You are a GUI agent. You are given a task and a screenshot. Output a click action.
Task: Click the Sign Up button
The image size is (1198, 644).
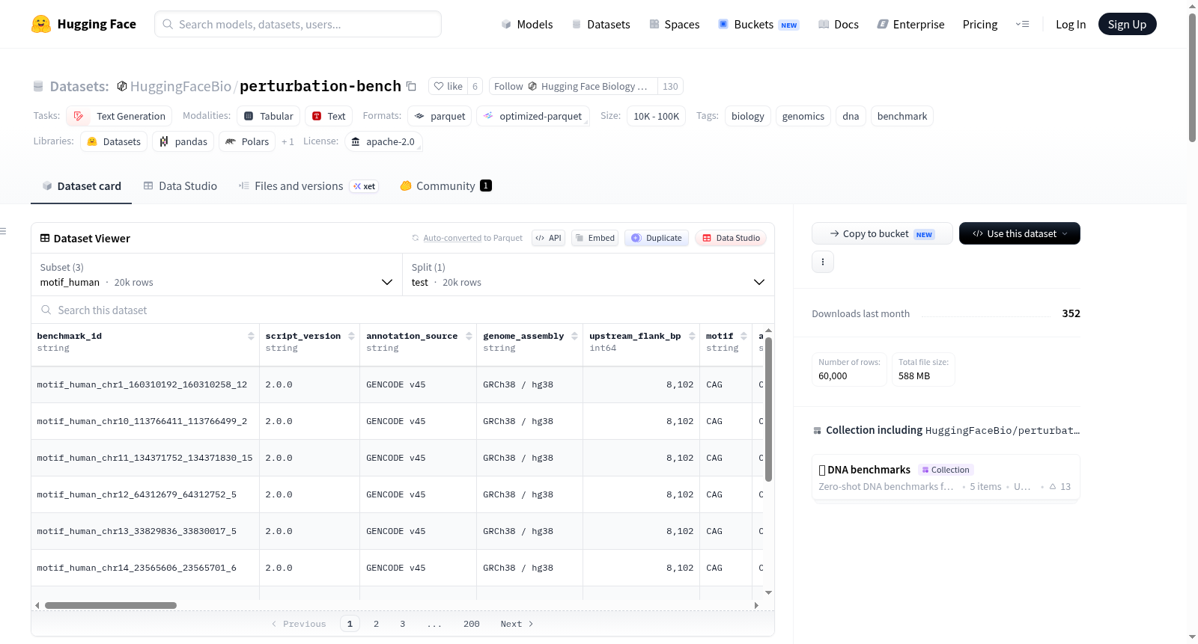(x=1128, y=24)
